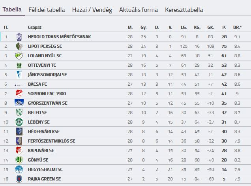Open Jánossomorjai SE team link
Screen dimensions: 251x186
coord(47,75)
